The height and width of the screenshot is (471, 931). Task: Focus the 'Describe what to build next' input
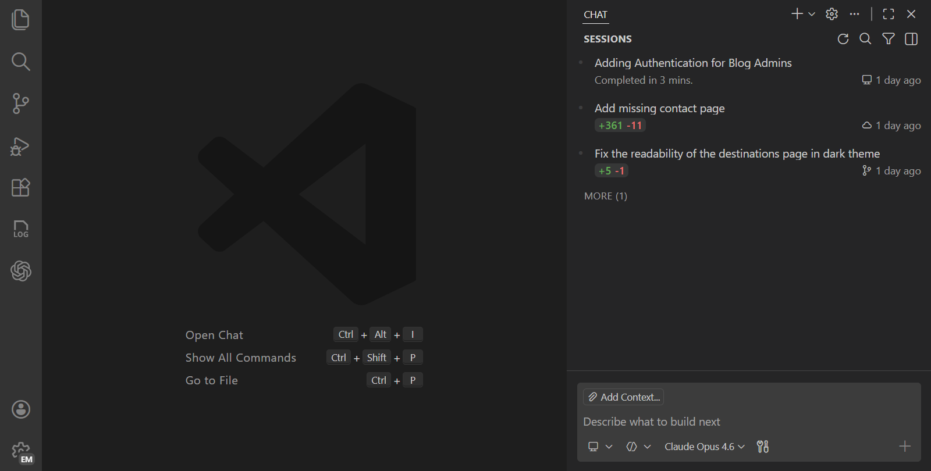pyautogui.click(x=748, y=422)
